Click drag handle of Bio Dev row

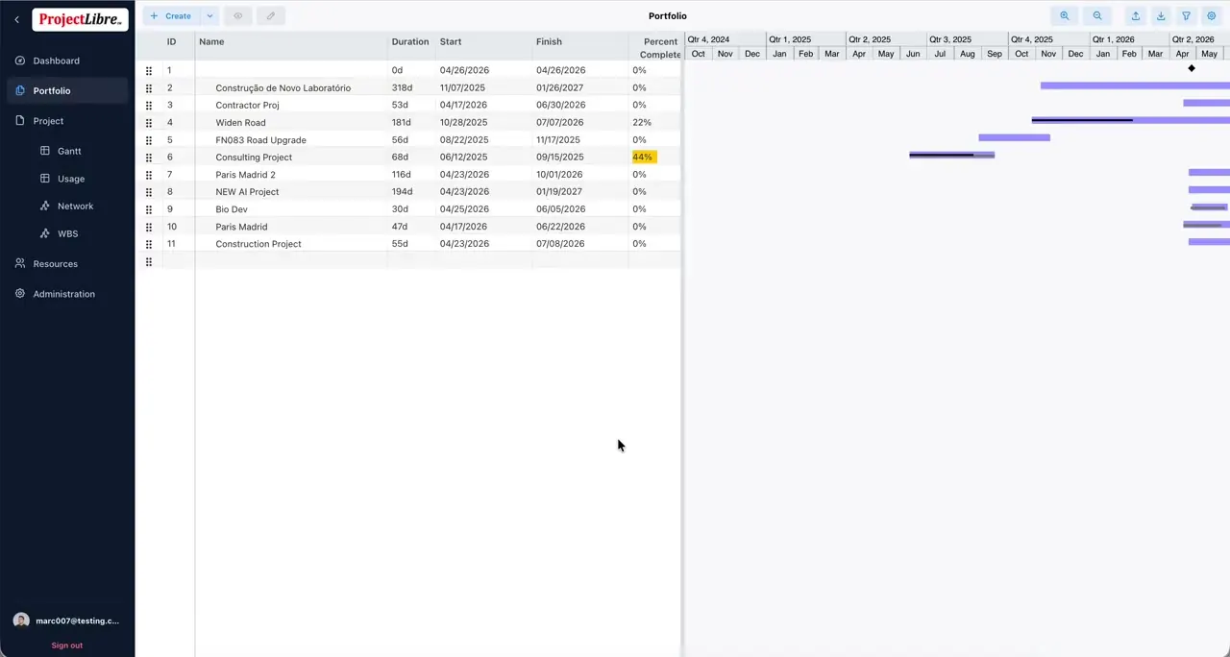(149, 209)
